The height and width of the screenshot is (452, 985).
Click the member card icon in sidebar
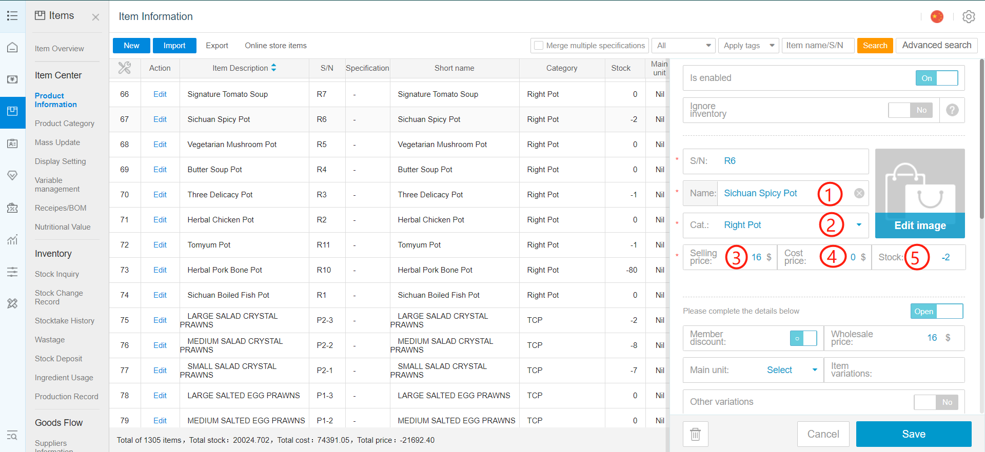point(12,143)
